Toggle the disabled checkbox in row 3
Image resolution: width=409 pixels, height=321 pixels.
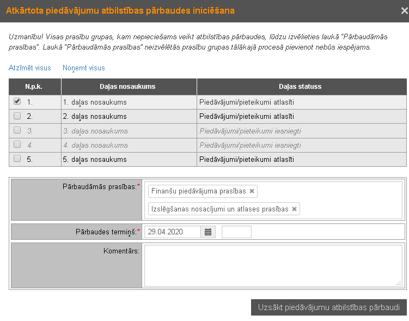click(x=17, y=130)
